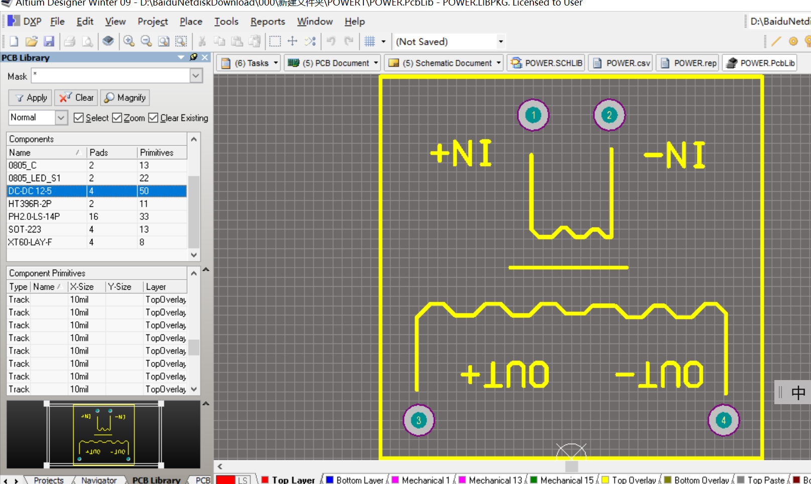Toggle the Select checkbox
The height and width of the screenshot is (484, 811).
pos(78,117)
